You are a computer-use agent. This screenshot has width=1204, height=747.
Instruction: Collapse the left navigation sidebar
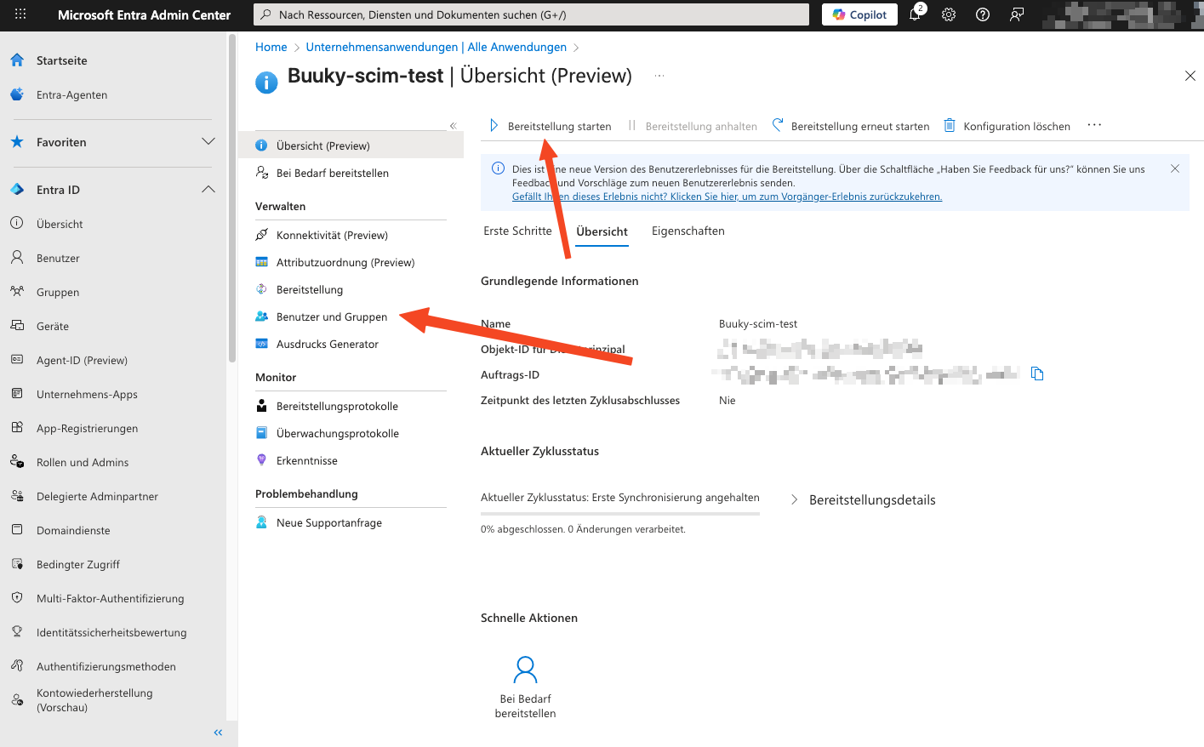click(x=218, y=733)
